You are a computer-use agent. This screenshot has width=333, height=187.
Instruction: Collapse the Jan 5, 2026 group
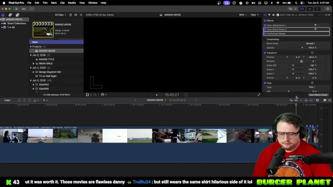31,55
